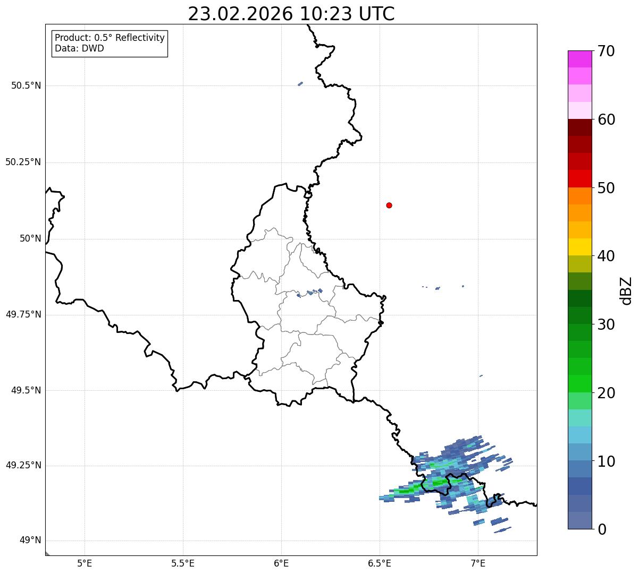Viewport: 639px width, 574px height.
Task: Click the "Product: 0.5° Reflectivity" legend line
Action: pos(110,38)
